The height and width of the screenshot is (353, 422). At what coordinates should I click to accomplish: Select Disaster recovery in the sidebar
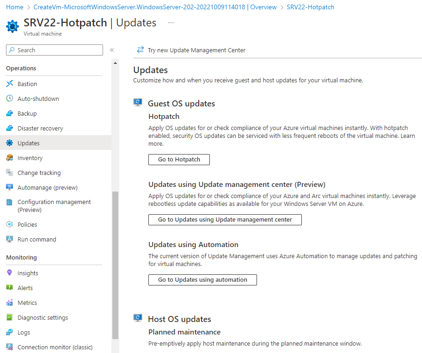point(40,128)
